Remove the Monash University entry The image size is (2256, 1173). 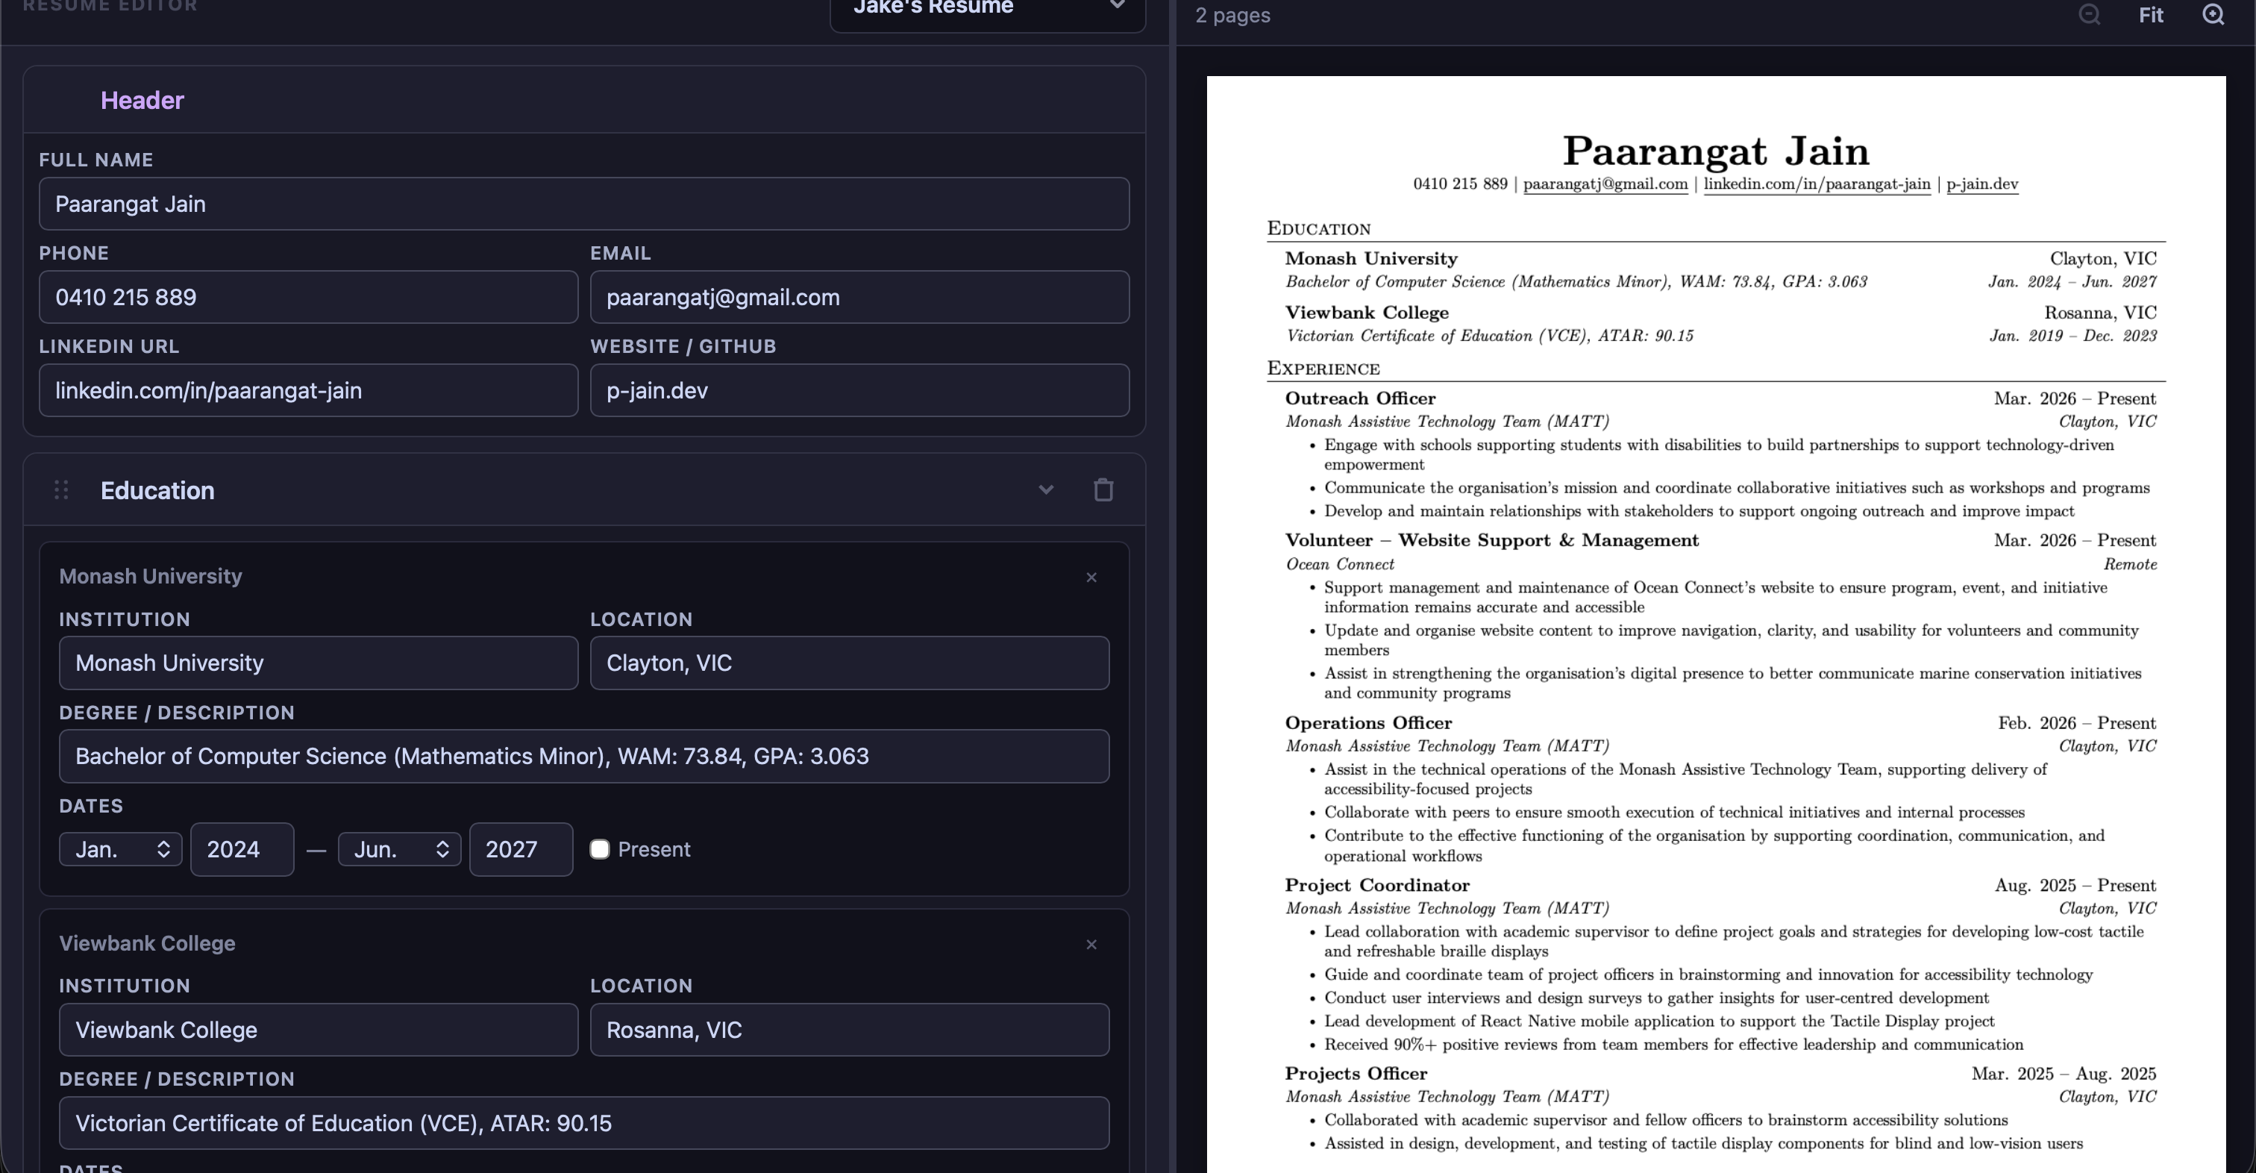click(1091, 578)
